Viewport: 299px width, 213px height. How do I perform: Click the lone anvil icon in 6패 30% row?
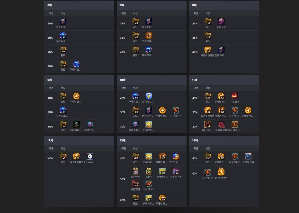(x=63, y=22)
